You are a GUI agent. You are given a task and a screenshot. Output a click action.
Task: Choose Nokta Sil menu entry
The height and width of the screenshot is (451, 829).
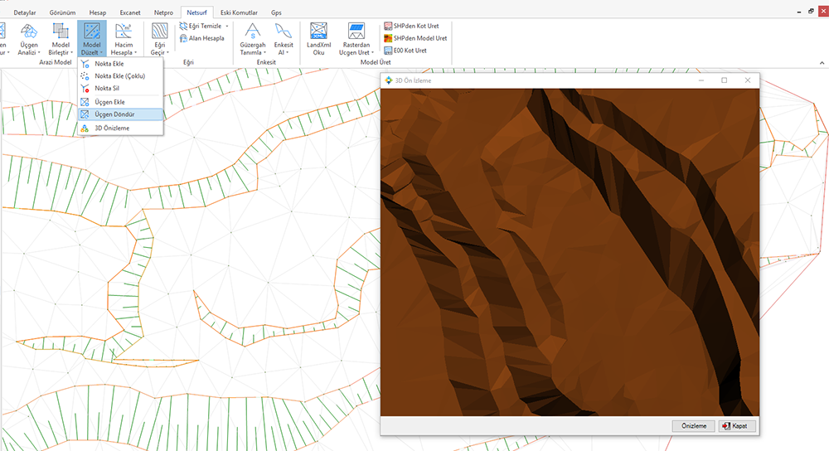[x=107, y=88]
